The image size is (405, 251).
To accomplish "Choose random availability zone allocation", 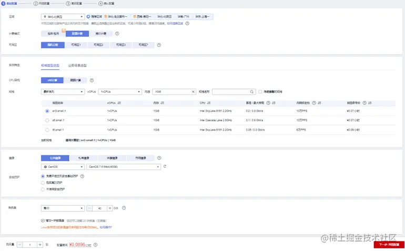I will 53,45.
